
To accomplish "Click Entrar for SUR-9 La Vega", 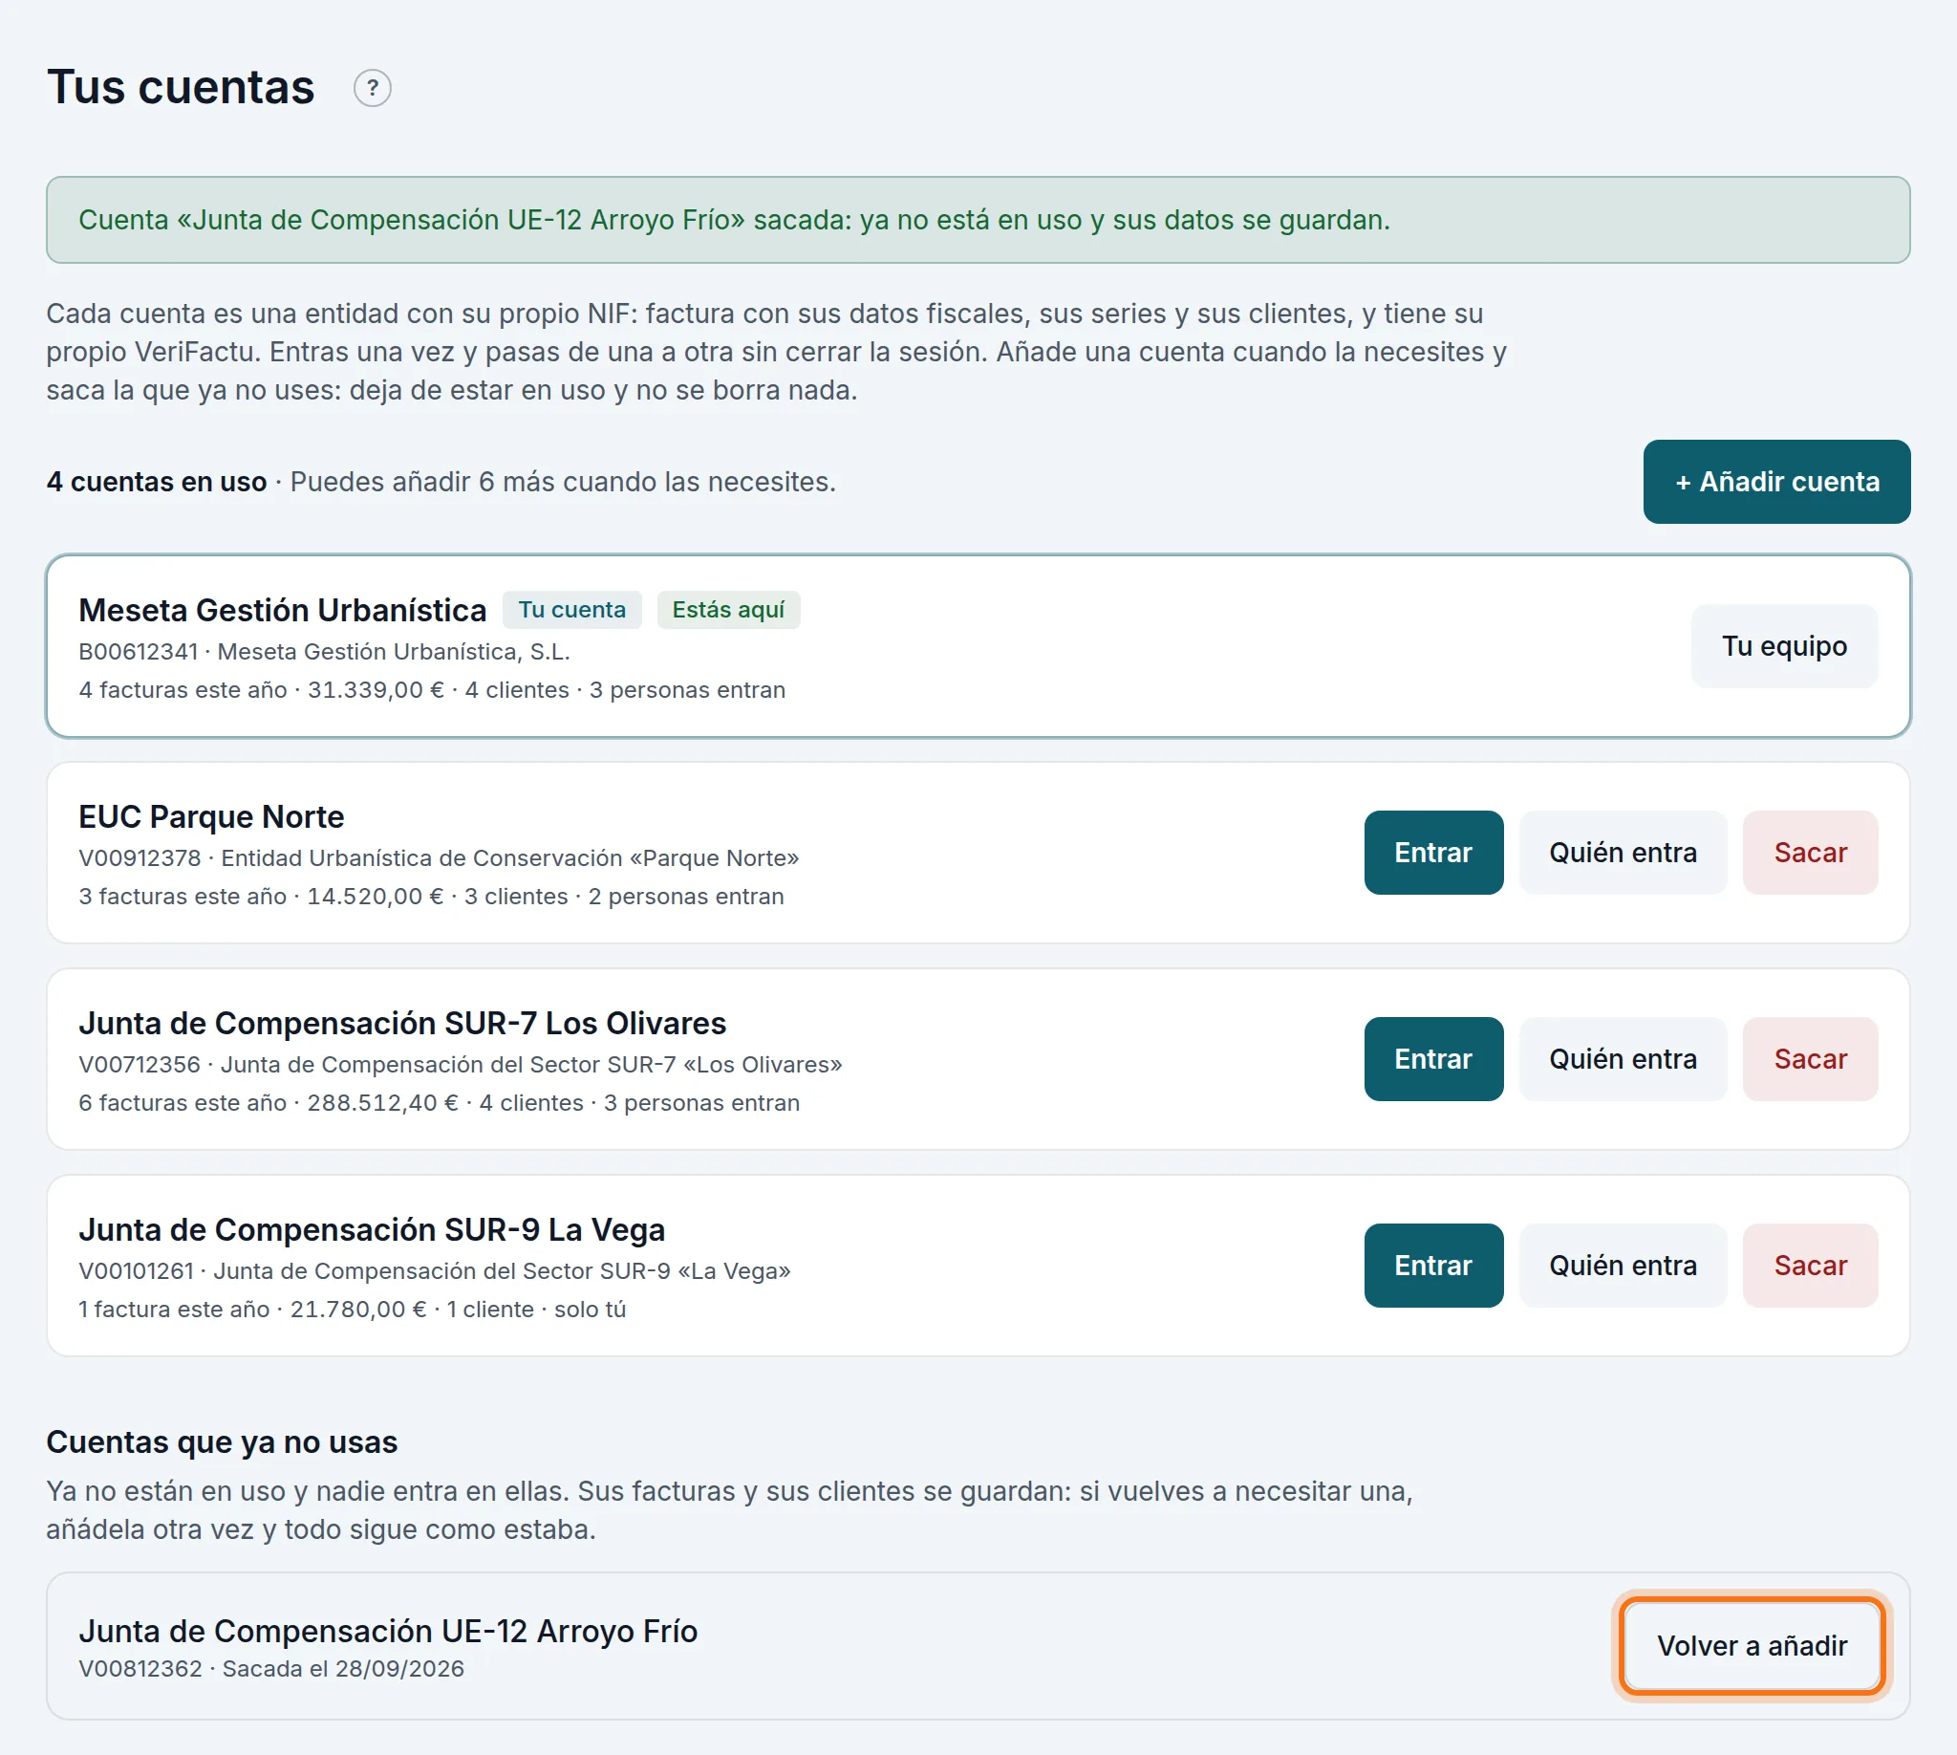I will [1432, 1266].
